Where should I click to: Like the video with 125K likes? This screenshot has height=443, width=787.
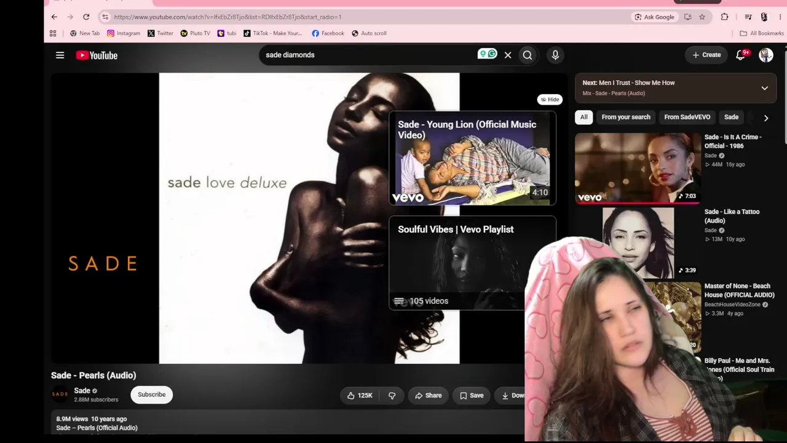[360, 396]
